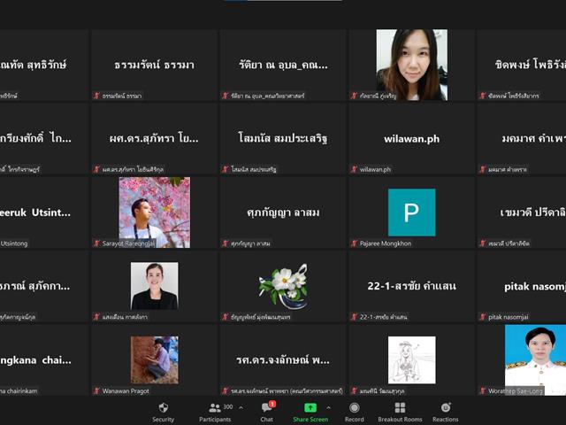566x425 pixels.
Task: Click muted mic icon on the line-drawing avatar tile
Action: click(354, 390)
